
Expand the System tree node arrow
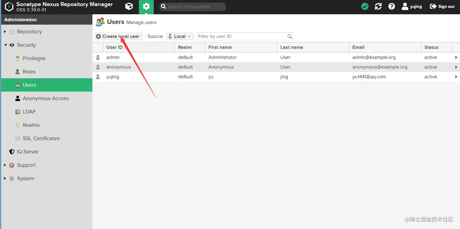pyautogui.click(x=5, y=179)
